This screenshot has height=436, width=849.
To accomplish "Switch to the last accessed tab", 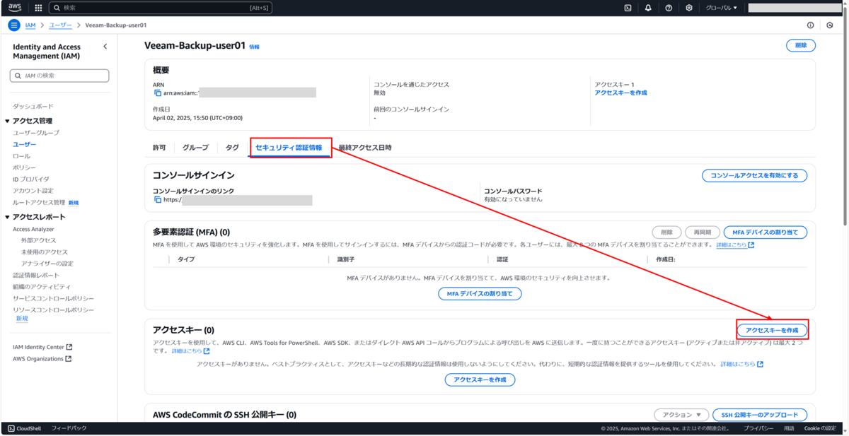I will coord(364,148).
